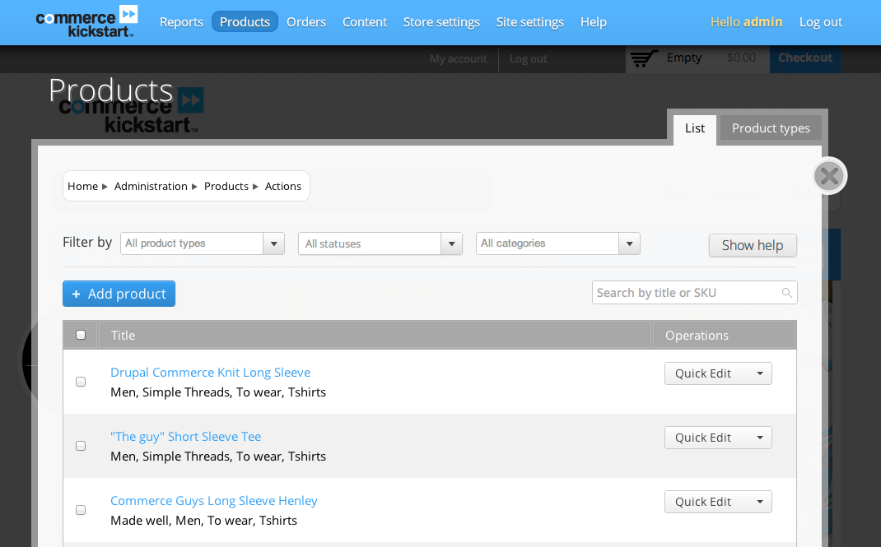The height and width of the screenshot is (547, 881).
Task: Click the search magnifier icon
Action: click(786, 293)
